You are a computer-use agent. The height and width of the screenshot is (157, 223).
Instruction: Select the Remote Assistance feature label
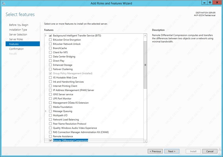[x=63, y=136]
